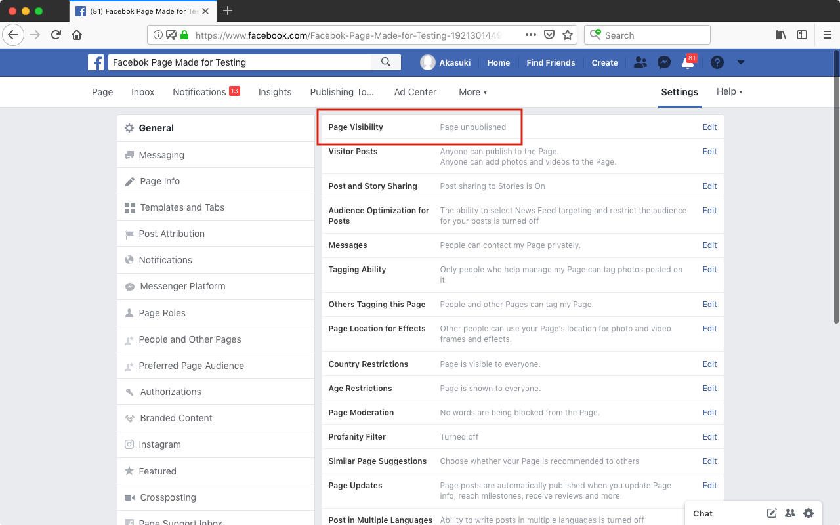Select Crossposting in settings sidebar
840x525 pixels.
click(216, 497)
